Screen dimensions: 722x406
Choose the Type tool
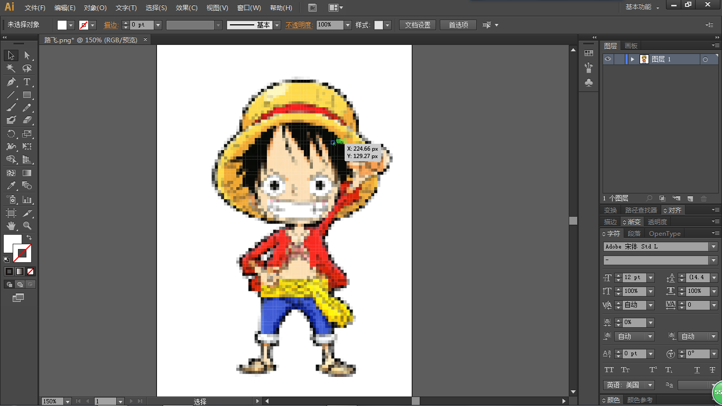tap(27, 82)
